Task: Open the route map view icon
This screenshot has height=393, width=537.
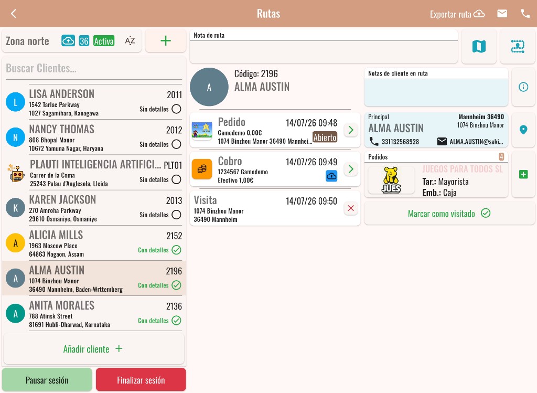Action: 479,46
